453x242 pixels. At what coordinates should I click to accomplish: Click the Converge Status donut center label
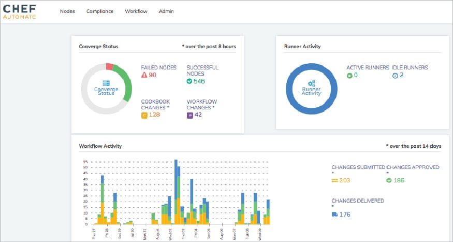click(x=106, y=88)
